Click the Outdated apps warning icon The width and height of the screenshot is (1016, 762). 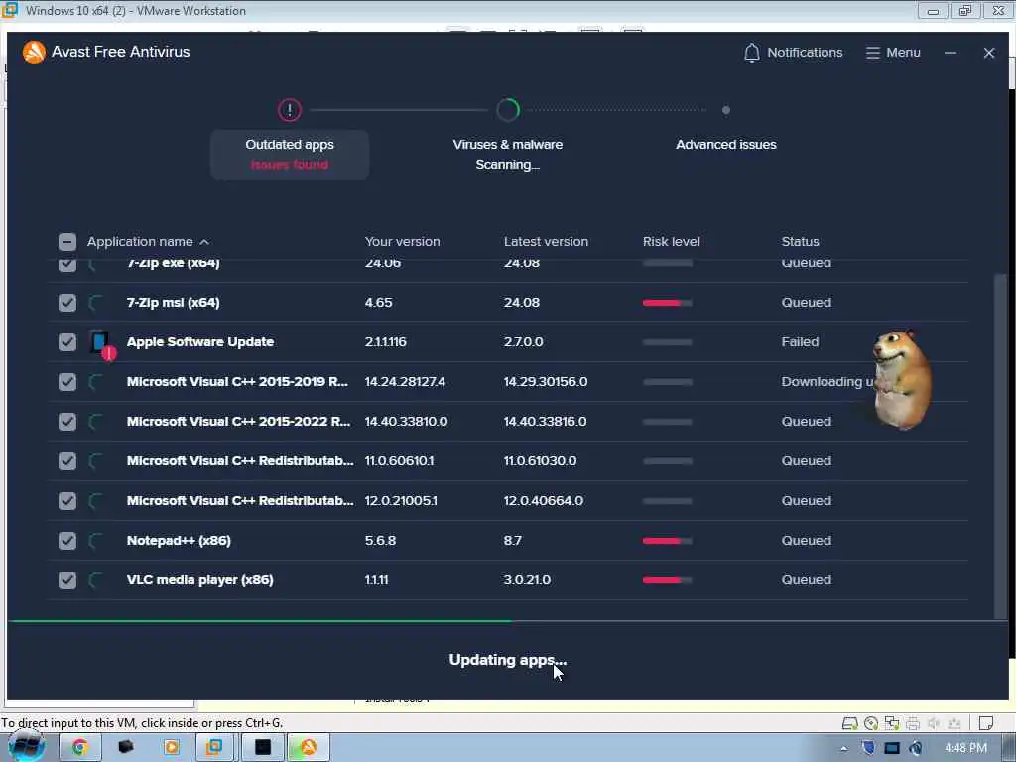pyautogui.click(x=290, y=110)
